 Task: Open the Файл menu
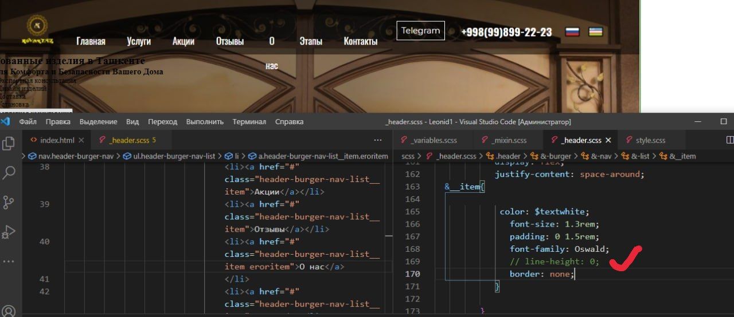28,122
